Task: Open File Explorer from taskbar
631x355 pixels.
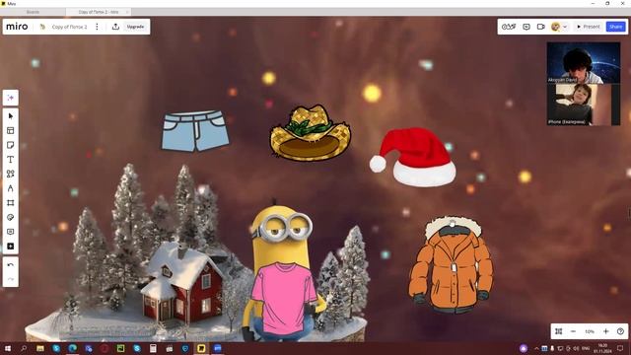Action: pyautogui.click(x=40, y=348)
